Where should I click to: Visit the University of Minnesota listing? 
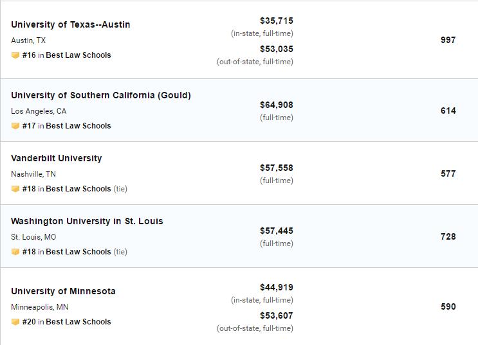click(63, 291)
